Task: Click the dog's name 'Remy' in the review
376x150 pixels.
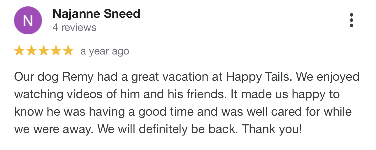Action: (x=78, y=77)
